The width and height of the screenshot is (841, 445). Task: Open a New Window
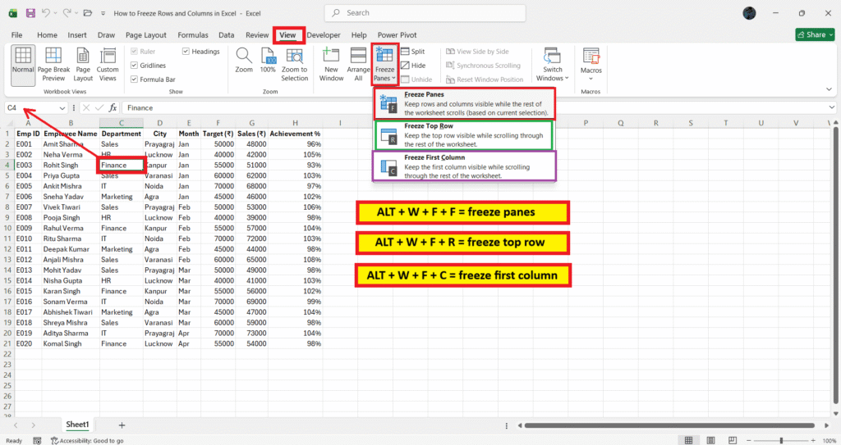[x=332, y=64]
